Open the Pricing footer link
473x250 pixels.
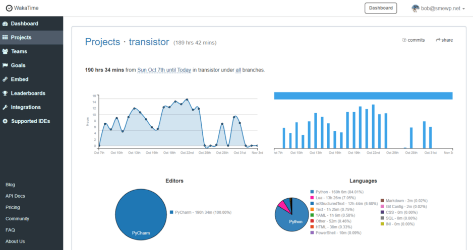pos(13,207)
